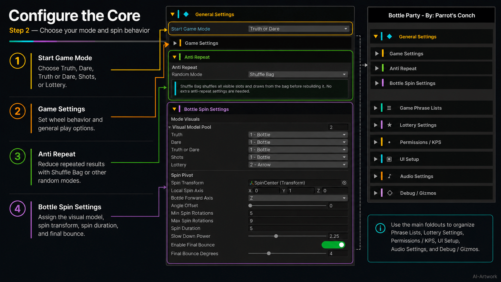The height and width of the screenshot is (282, 501).
Task: Click the Angle Offset slider handle
Action: click(250, 206)
